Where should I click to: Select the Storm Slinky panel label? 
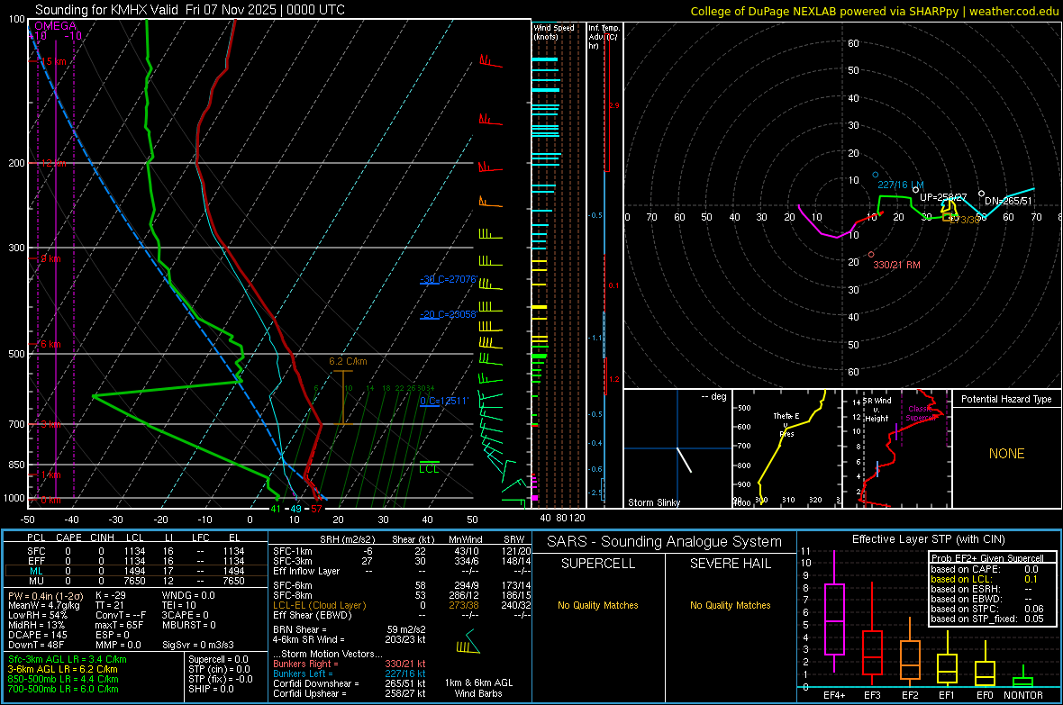(x=653, y=502)
